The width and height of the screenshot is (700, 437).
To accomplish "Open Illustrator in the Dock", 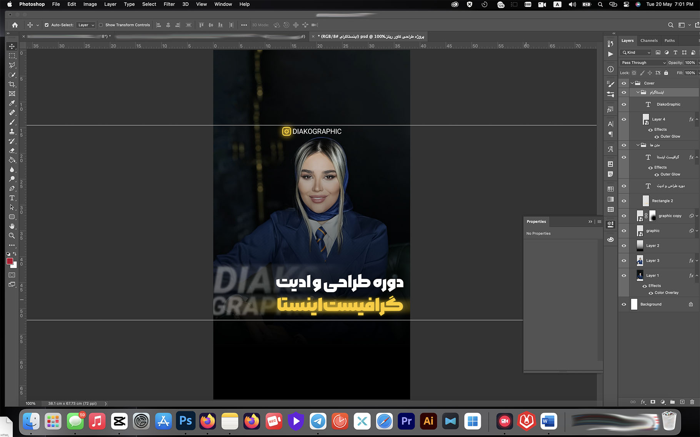I will pos(428,421).
